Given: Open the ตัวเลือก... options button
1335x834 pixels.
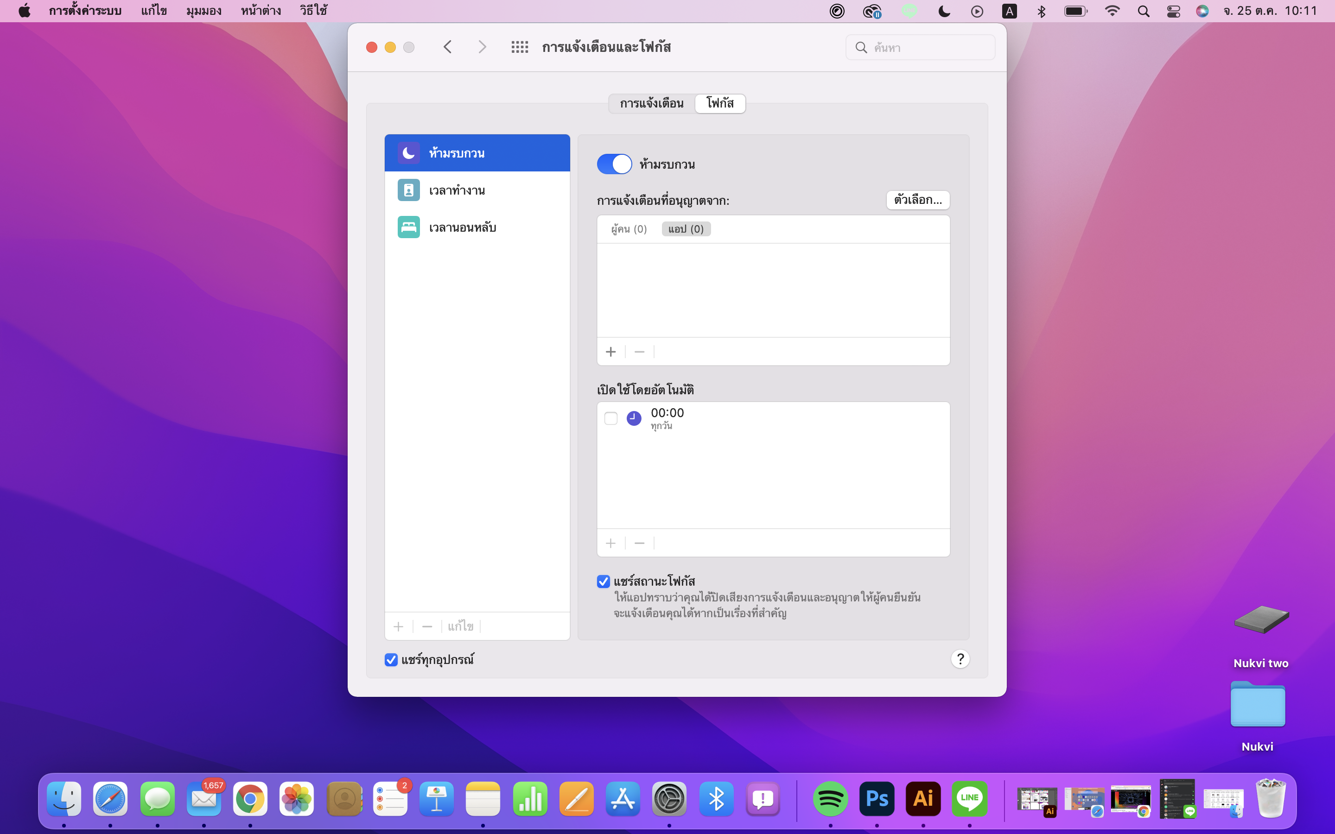Looking at the screenshot, I should point(917,200).
